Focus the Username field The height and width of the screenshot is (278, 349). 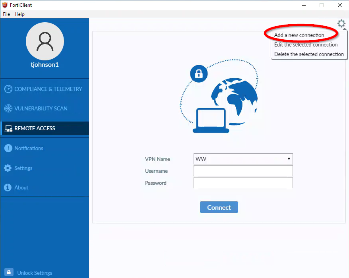point(243,171)
